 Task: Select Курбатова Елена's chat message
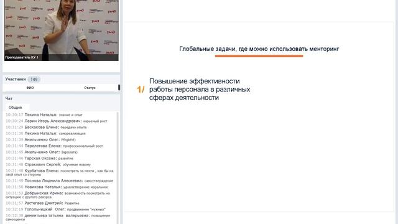60,173
